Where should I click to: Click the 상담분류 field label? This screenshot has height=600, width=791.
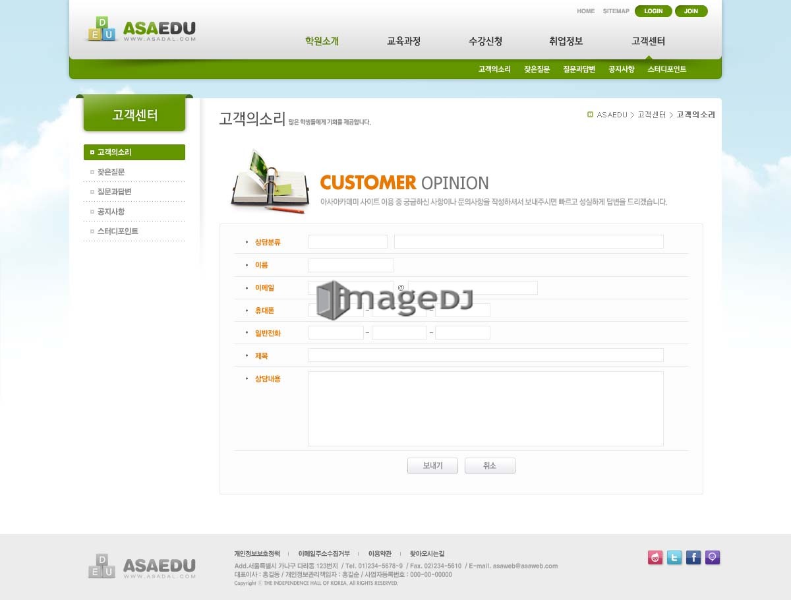click(268, 243)
